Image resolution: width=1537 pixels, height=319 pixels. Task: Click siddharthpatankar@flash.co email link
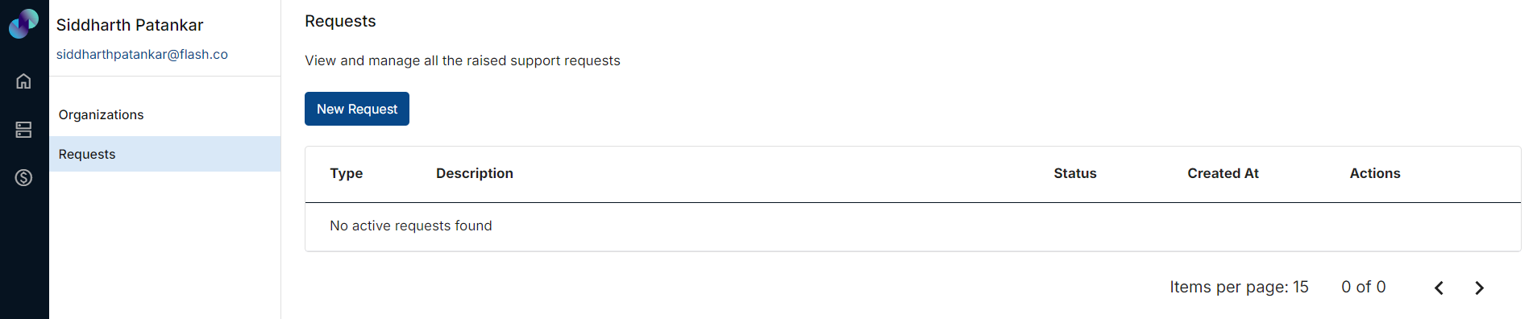(x=142, y=54)
